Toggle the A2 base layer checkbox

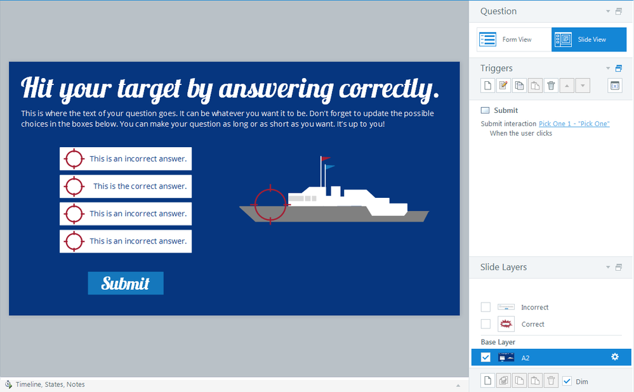485,357
